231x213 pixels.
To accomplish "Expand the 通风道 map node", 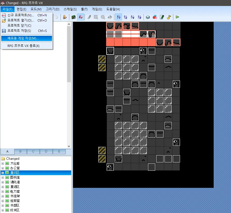I will [3, 182].
